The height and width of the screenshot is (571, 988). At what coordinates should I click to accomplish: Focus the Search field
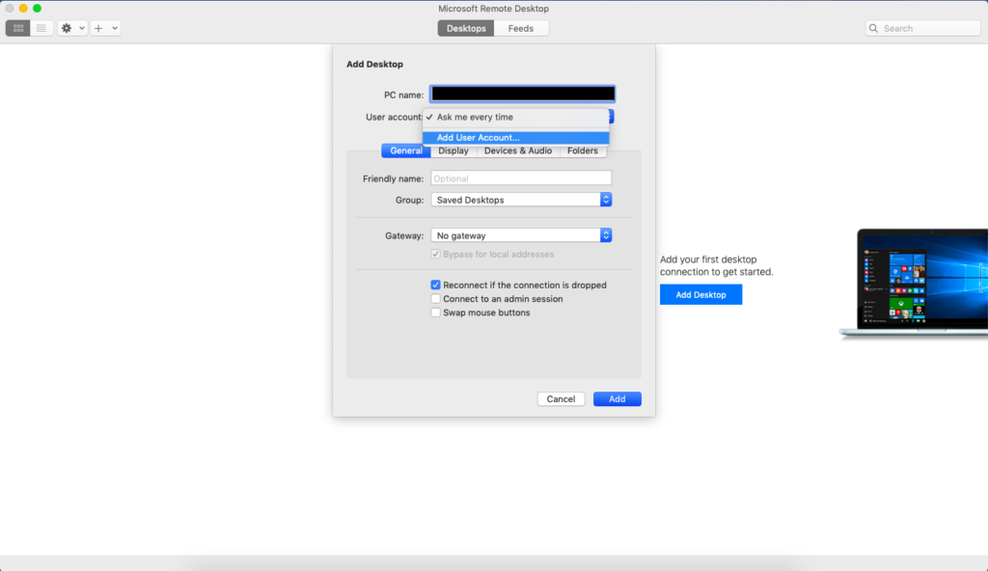click(x=923, y=28)
